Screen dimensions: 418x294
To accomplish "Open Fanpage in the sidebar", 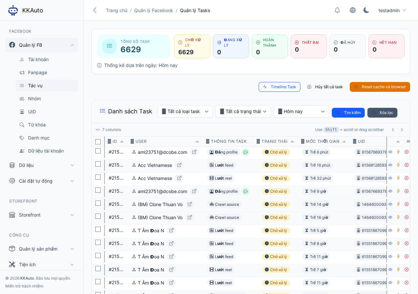I will point(47,73).
